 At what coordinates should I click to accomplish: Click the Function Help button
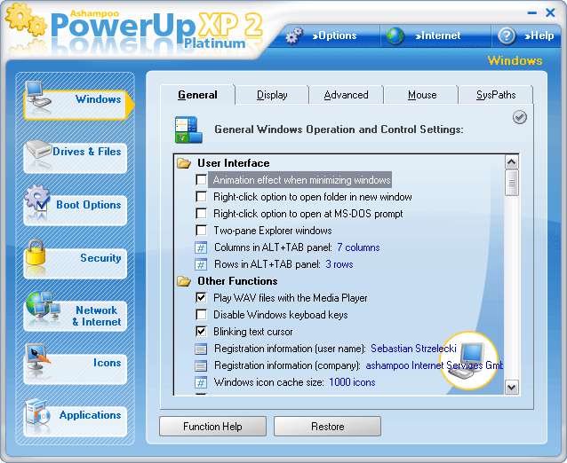click(212, 427)
